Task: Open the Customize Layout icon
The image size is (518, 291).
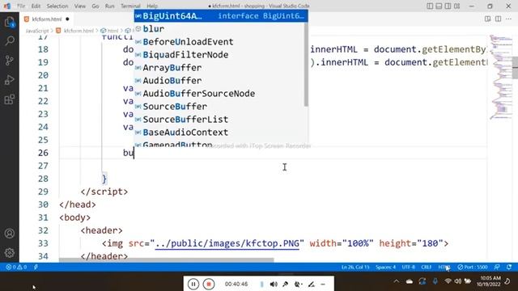Action: pyautogui.click(x=456, y=6)
